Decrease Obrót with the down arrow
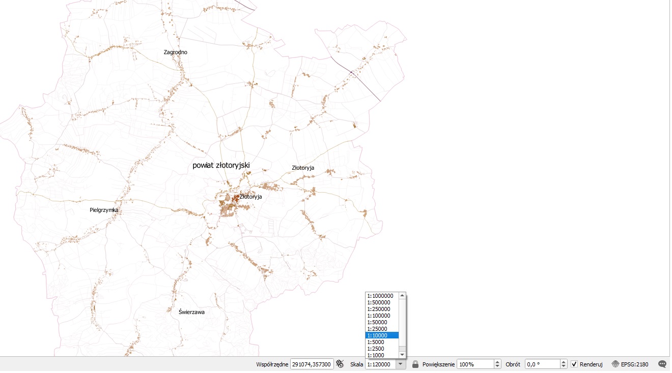The height and width of the screenshot is (373, 672). click(x=564, y=366)
